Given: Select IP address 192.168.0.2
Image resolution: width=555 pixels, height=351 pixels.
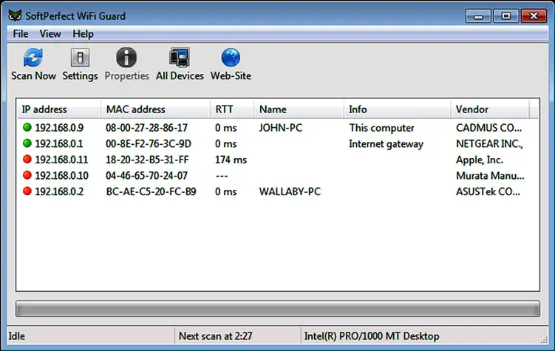Looking at the screenshot, I should click(59, 191).
